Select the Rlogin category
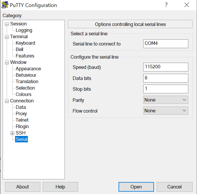This screenshot has width=197, height=194. click(x=22, y=126)
